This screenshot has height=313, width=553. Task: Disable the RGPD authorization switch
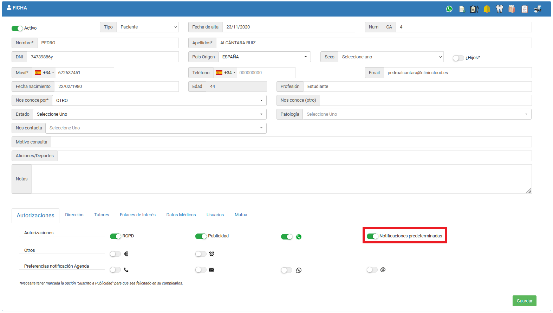coord(115,236)
